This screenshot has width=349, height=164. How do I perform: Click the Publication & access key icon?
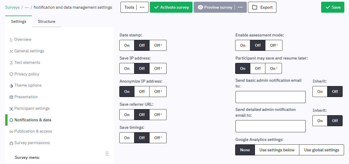click(x=11, y=131)
